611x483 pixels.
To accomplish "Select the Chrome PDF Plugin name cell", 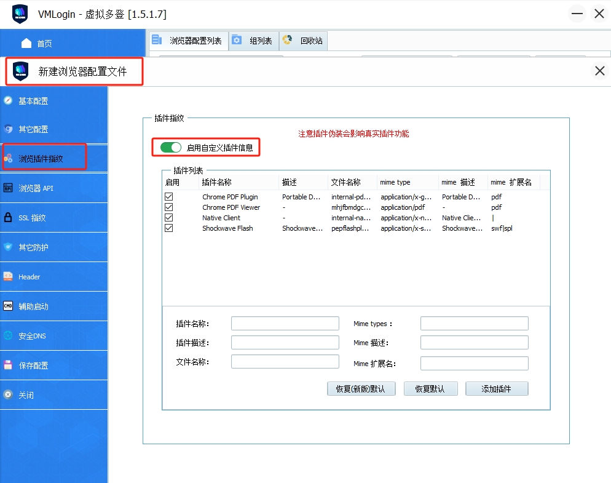I will 230,197.
